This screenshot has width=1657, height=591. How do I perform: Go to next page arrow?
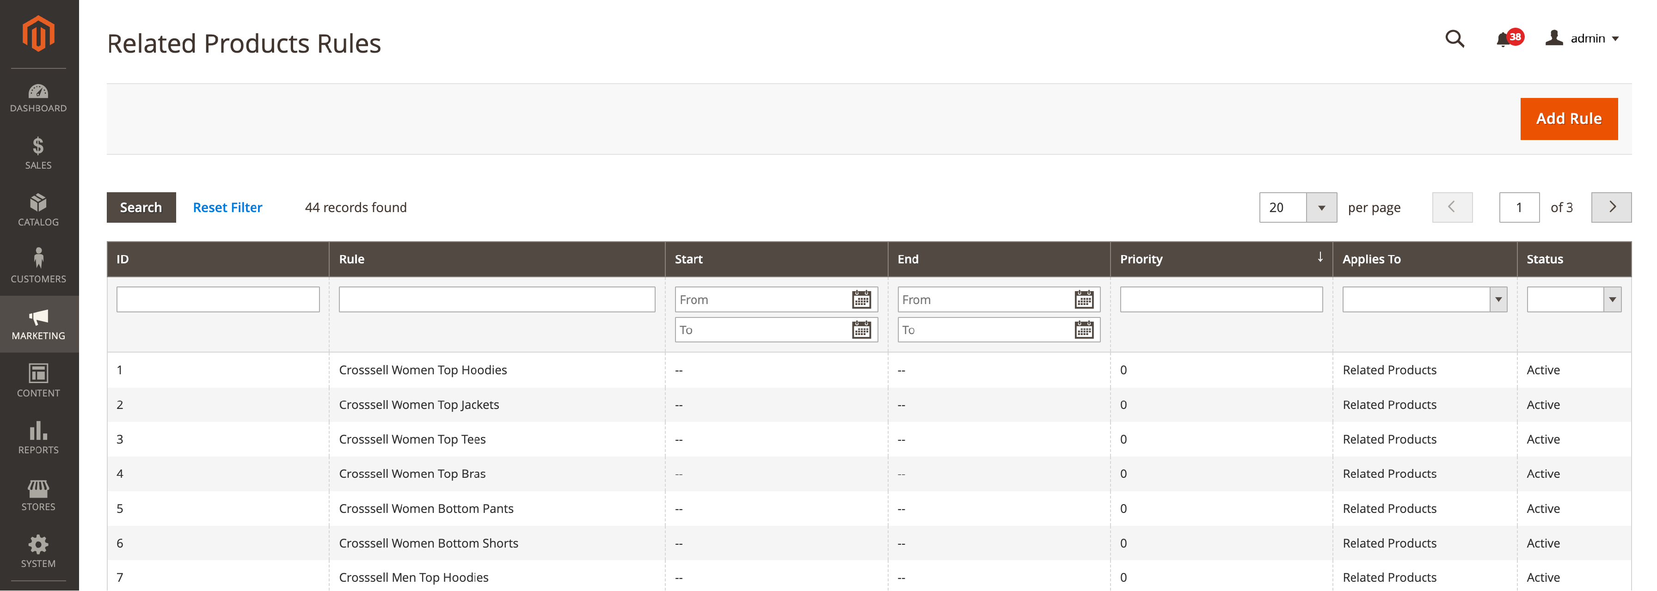[1611, 207]
